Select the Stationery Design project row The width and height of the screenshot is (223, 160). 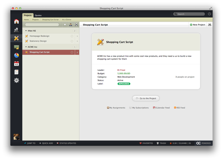coord(51,41)
